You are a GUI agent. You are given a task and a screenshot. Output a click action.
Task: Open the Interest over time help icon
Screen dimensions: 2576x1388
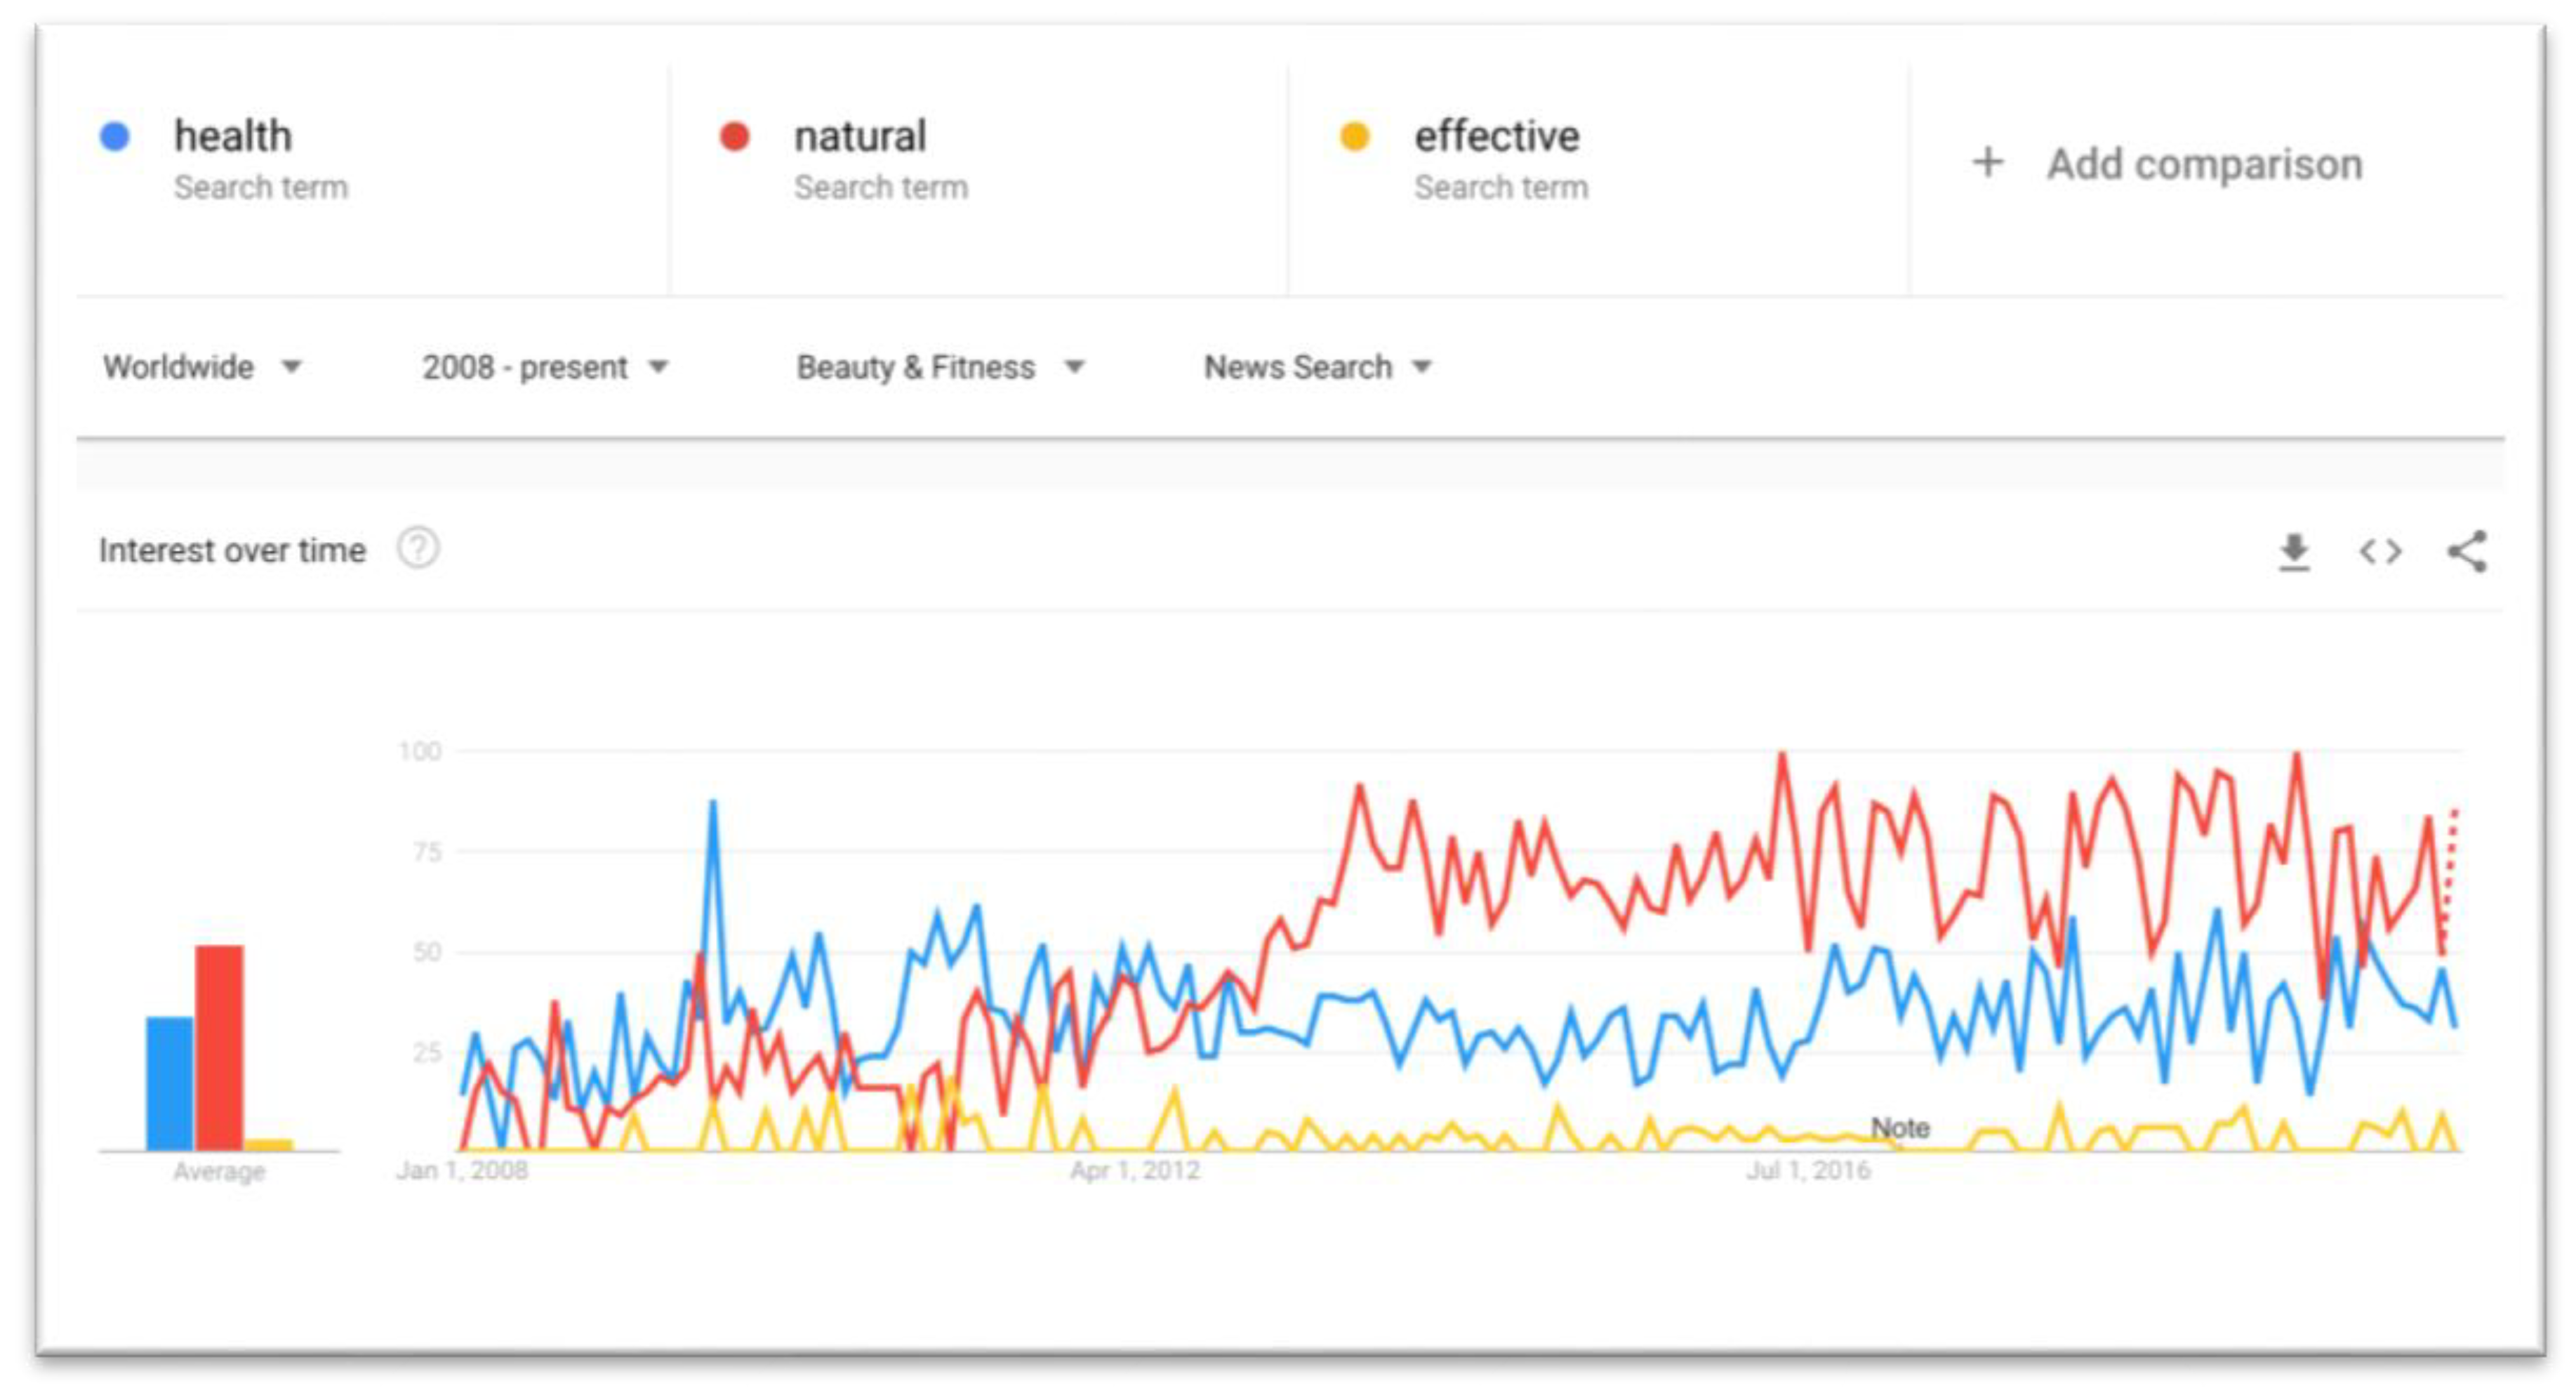point(418,548)
